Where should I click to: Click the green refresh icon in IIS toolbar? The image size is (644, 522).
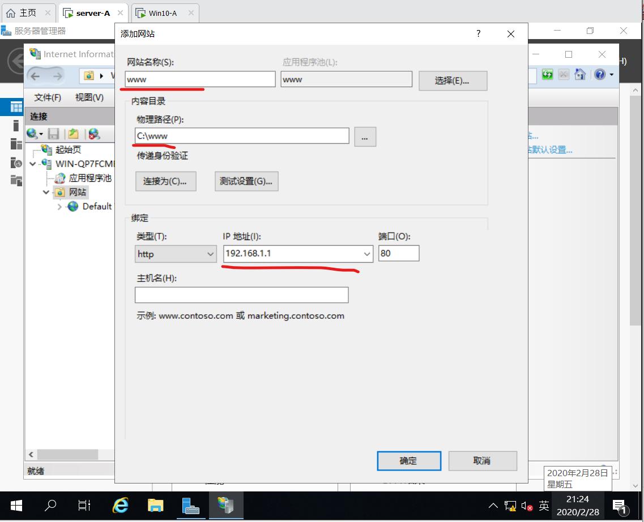[x=547, y=74]
